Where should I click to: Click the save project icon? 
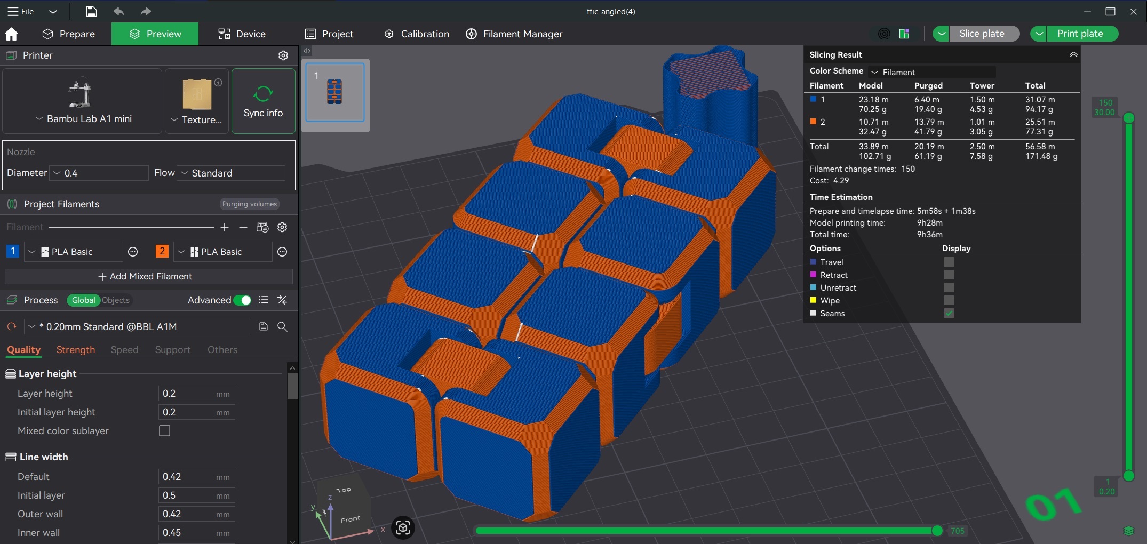click(91, 11)
